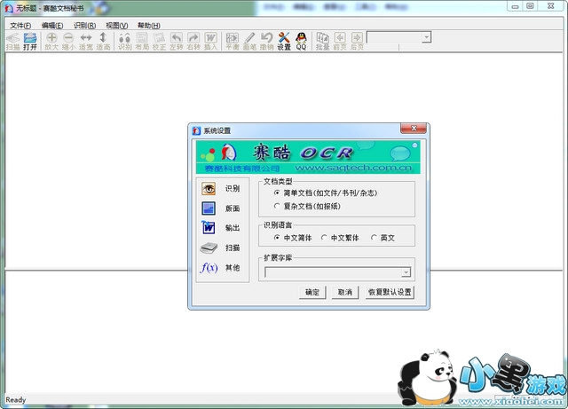Click the 缩小 zoom out toolbar icon
The width and height of the screenshot is (568, 409).
click(x=68, y=41)
